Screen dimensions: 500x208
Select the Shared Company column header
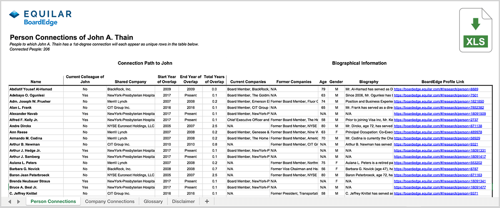(130, 82)
